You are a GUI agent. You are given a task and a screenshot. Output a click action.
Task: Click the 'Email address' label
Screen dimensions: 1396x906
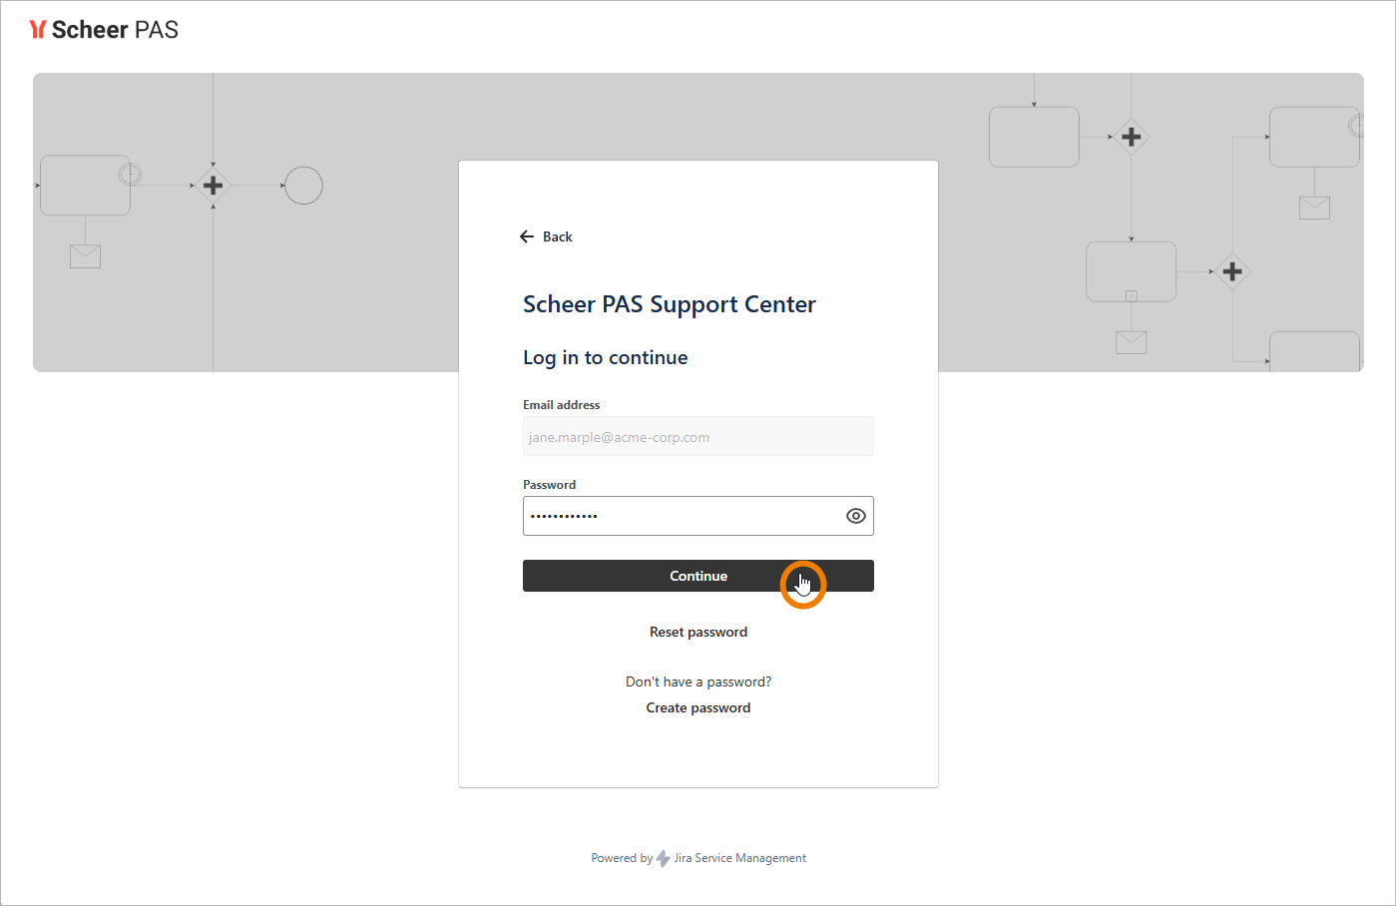(562, 405)
